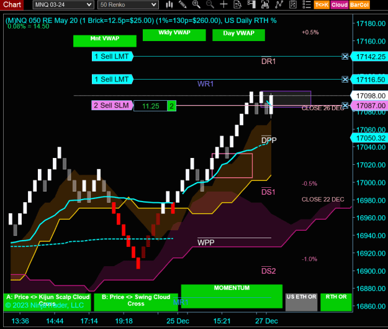Toggle the US ETH OR gray button

pos(301,302)
